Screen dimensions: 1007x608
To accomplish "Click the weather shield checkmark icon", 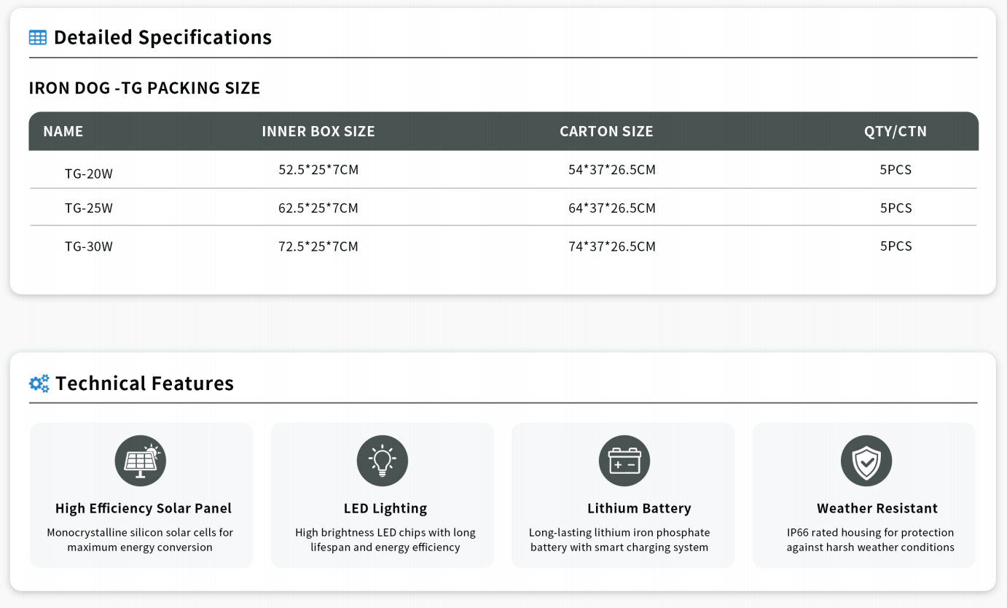I will (866, 461).
